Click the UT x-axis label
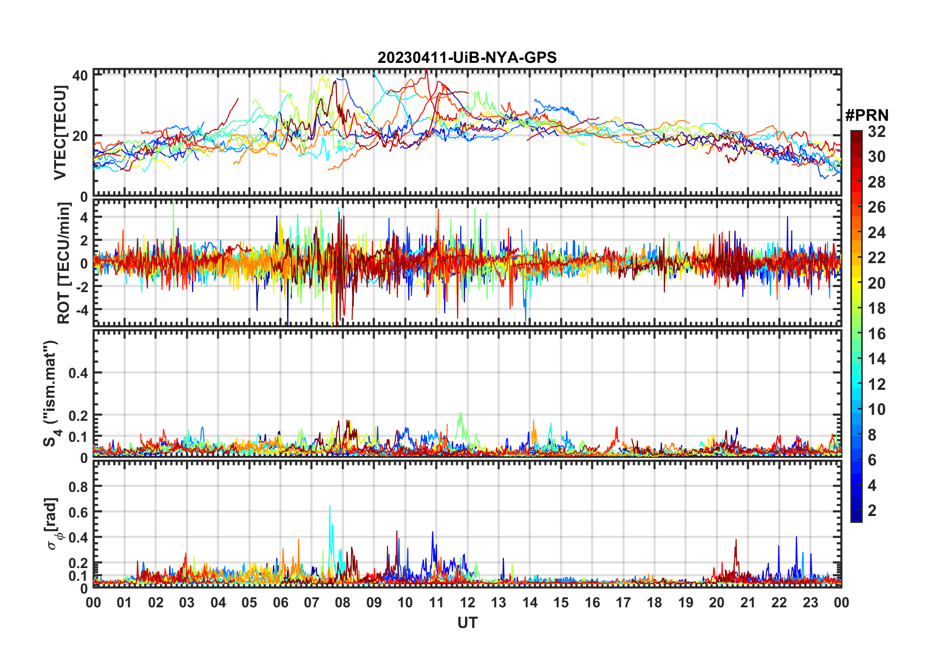 click(x=467, y=623)
